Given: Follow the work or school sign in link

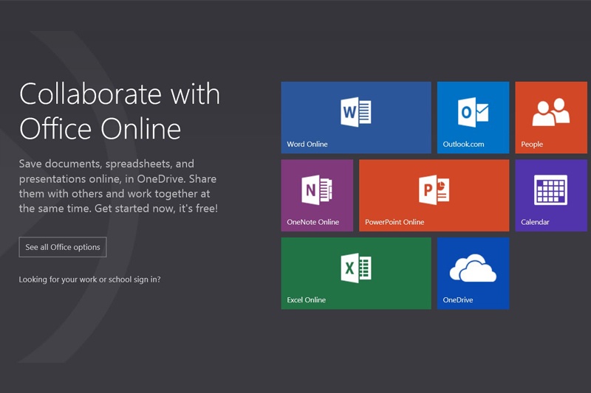Looking at the screenshot, I should click(x=89, y=279).
